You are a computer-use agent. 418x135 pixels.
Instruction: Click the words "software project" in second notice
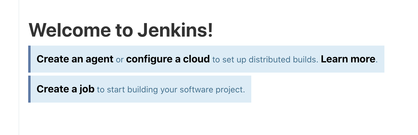pos(213,90)
